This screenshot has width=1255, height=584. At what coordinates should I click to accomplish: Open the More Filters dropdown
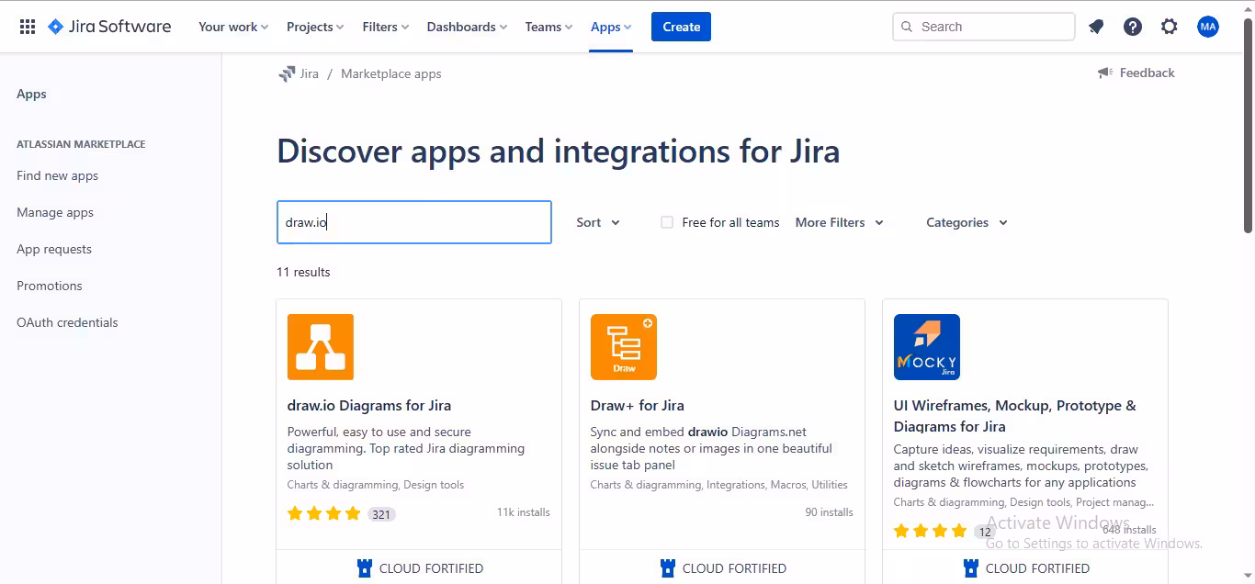(839, 222)
